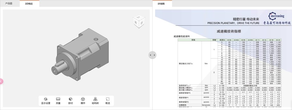The height and width of the screenshot is (110, 292).
Task: Click the pink floating button at left edge
Action: click(x=1, y=81)
